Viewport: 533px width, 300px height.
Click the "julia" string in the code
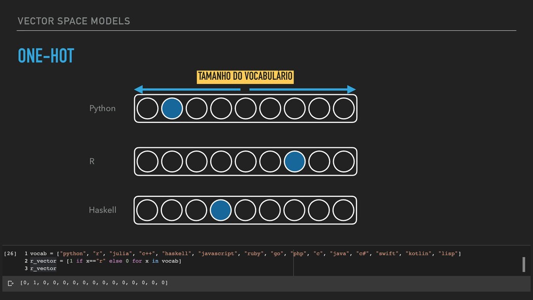[121, 254]
